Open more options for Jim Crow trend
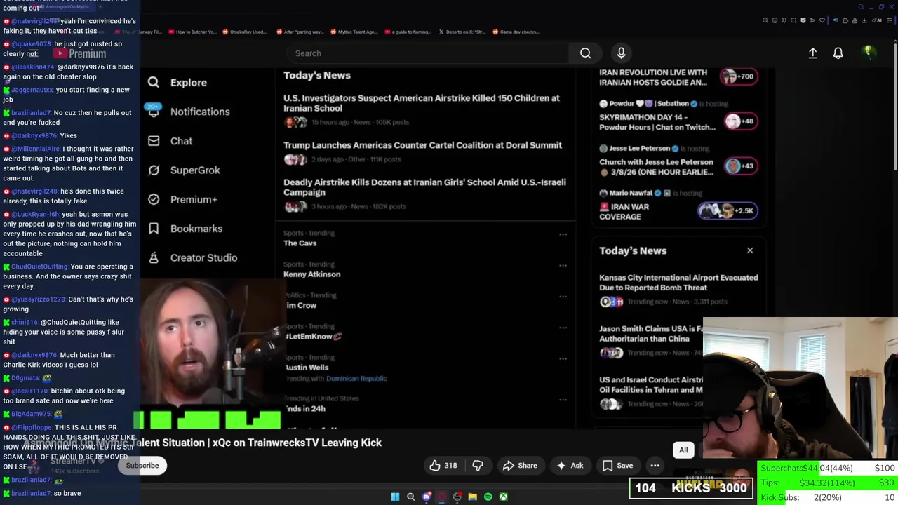Viewport: 898px width, 505px height. coord(563,297)
